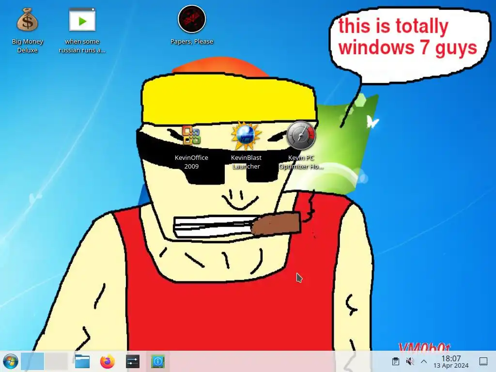Image resolution: width=496 pixels, height=372 pixels.
Task: Click the '13 Apr 2024' date text
Action: pos(451,366)
